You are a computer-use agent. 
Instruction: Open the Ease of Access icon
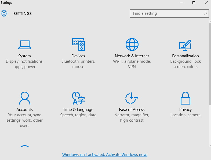point(132,98)
